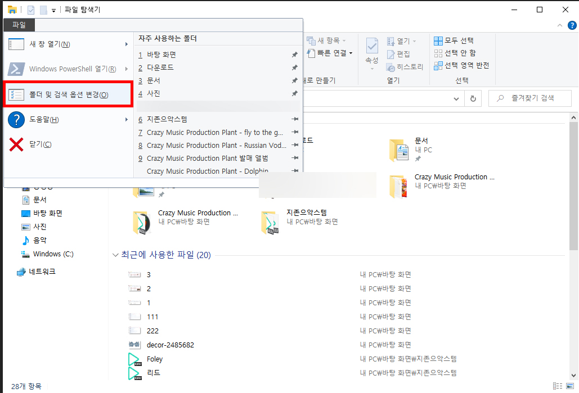Unpin 다운로드 using its pin icon
The width and height of the screenshot is (579, 393).
pos(295,67)
